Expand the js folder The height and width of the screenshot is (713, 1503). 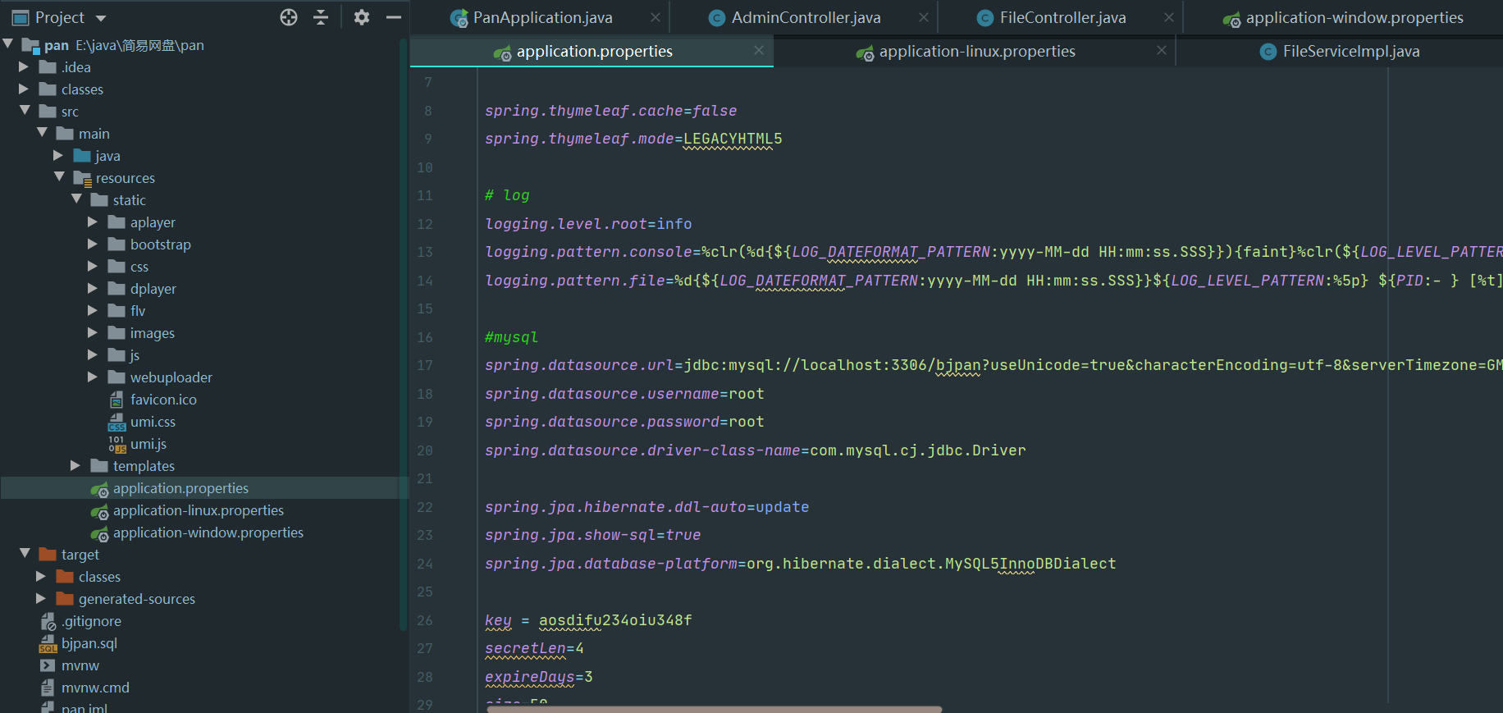93,354
